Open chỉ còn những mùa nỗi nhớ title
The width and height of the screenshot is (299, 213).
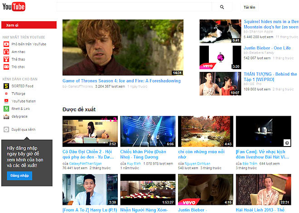click(x=201, y=154)
